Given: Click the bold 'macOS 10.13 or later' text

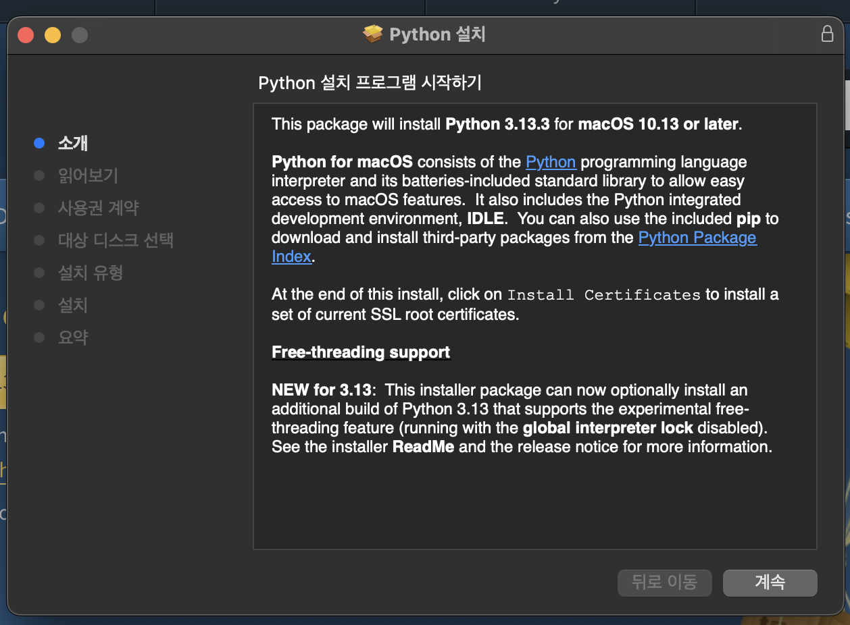Looking at the screenshot, I should (x=659, y=124).
